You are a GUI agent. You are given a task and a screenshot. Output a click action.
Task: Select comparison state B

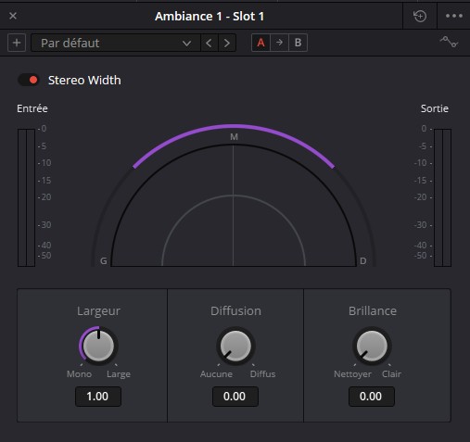(x=298, y=43)
